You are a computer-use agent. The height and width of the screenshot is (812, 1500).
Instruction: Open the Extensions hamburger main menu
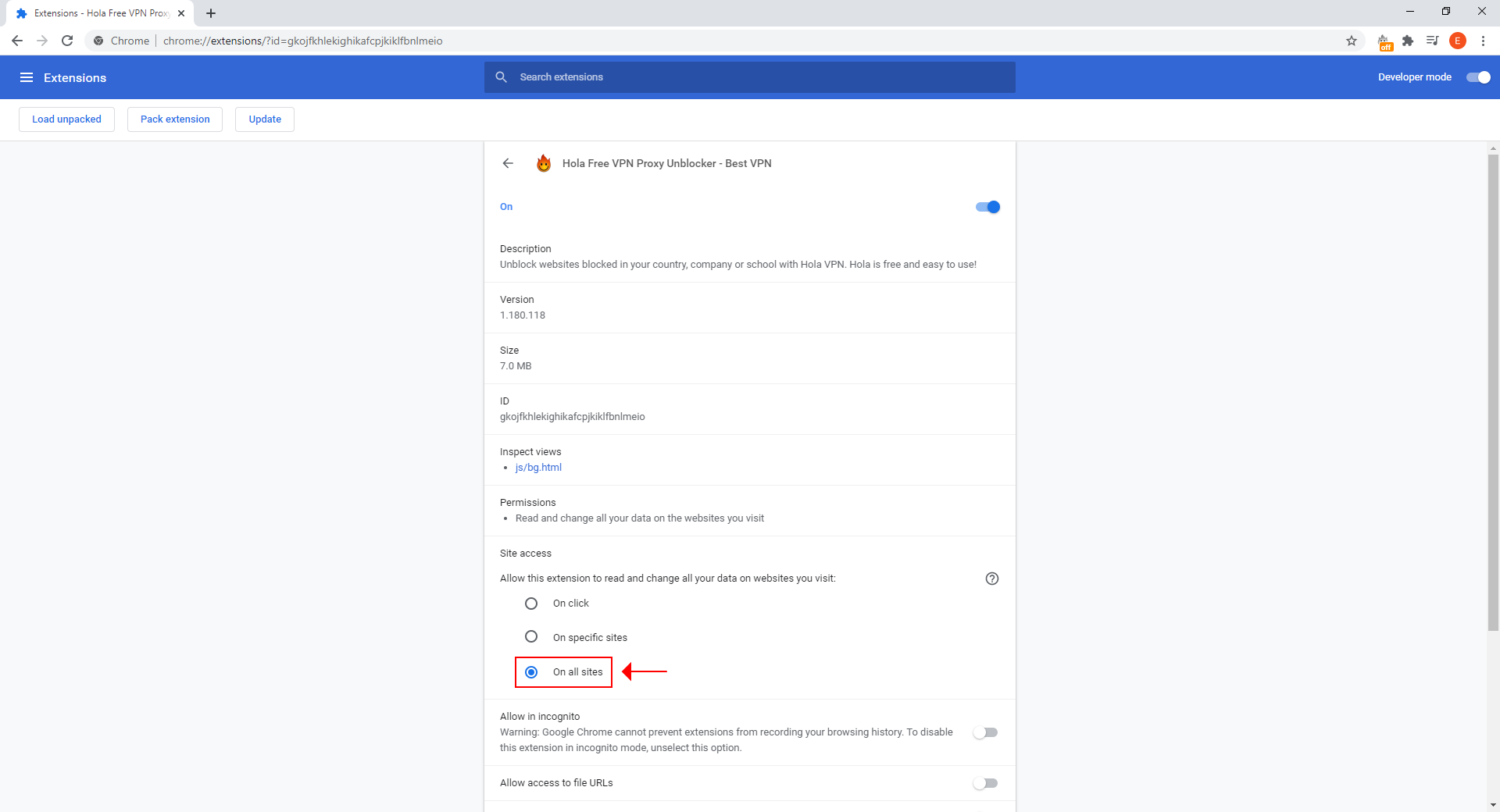[27, 77]
